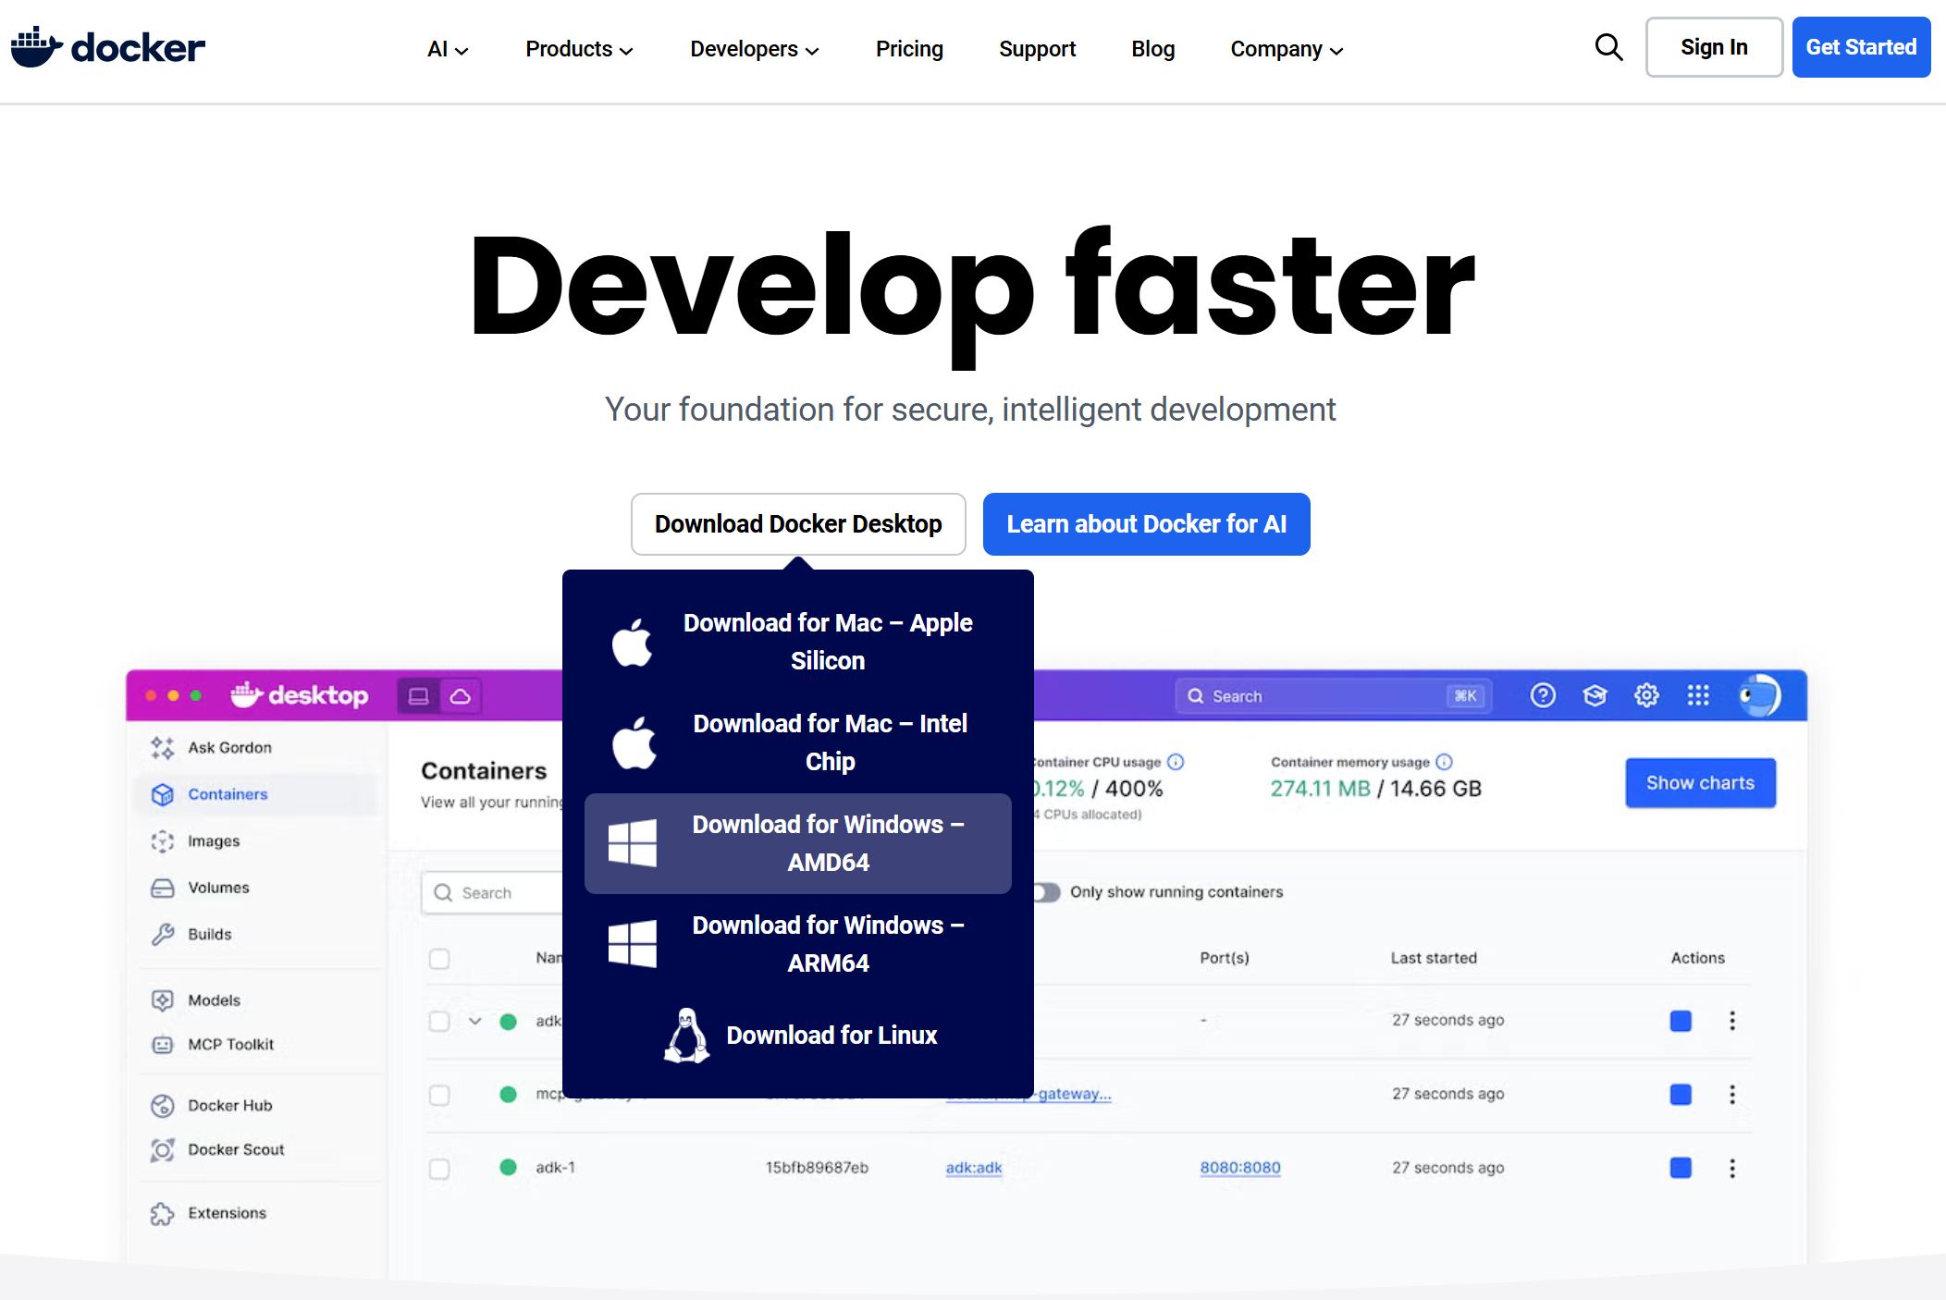Check the mcp-gateway row checkbox
Image resolution: width=1946 pixels, height=1300 pixels.
tap(439, 1096)
